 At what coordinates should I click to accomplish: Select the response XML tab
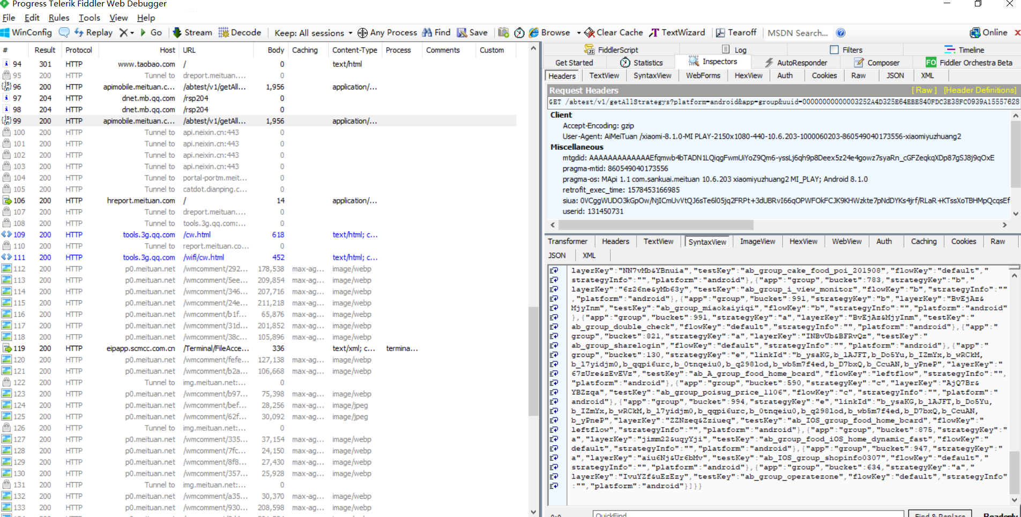point(589,255)
